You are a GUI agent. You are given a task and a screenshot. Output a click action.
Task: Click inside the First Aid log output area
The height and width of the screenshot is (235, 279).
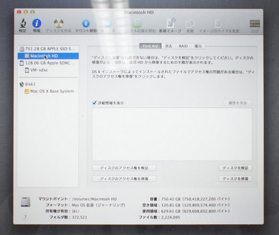(x=172, y=134)
